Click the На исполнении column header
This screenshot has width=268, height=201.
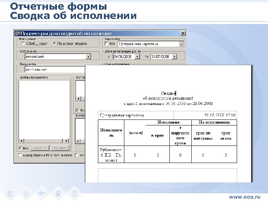214,122
